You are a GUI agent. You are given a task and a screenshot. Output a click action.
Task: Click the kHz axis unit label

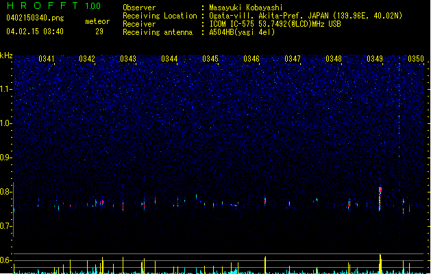[6, 55]
